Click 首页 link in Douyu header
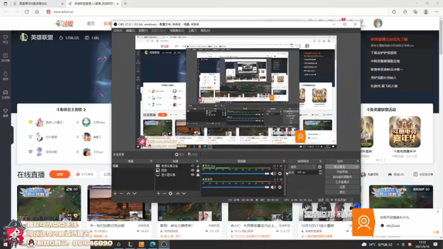Viewport: 443px width, 249px height. [91, 23]
